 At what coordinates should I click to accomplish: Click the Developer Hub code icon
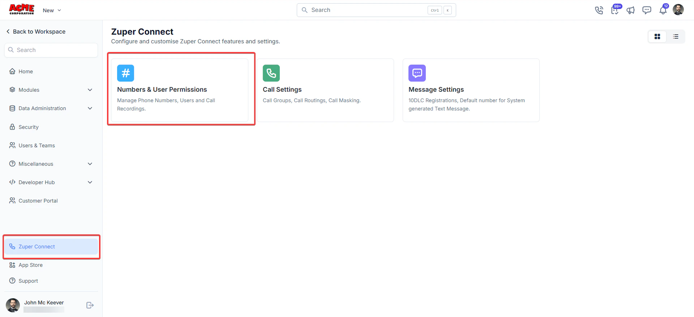(x=12, y=182)
